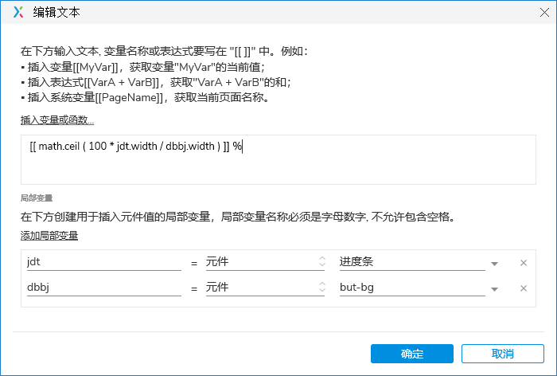The image size is (557, 376).
Task: Select the but-bg widget field
Action: point(412,288)
